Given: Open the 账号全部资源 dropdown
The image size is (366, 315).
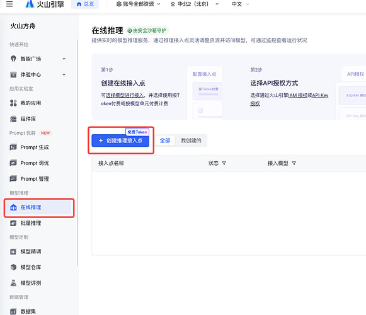Looking at the screenshot, I should pyautogui.click(x=138, y=4).
